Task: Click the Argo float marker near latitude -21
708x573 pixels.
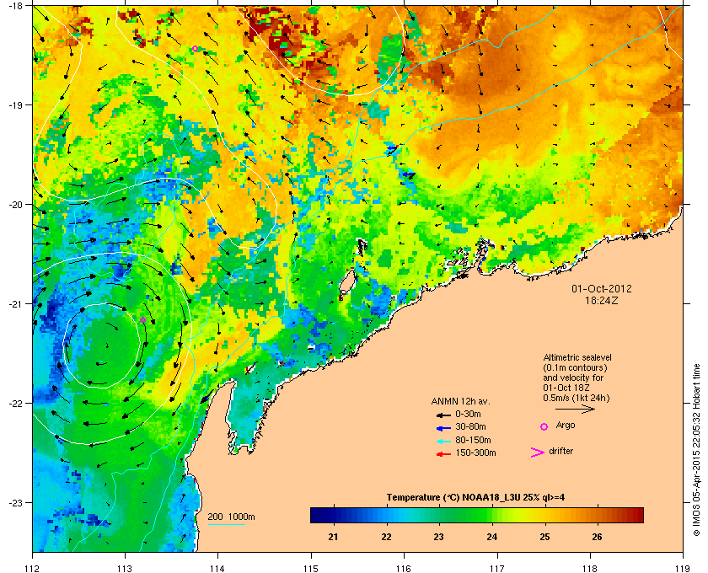Action: [142, 319]
